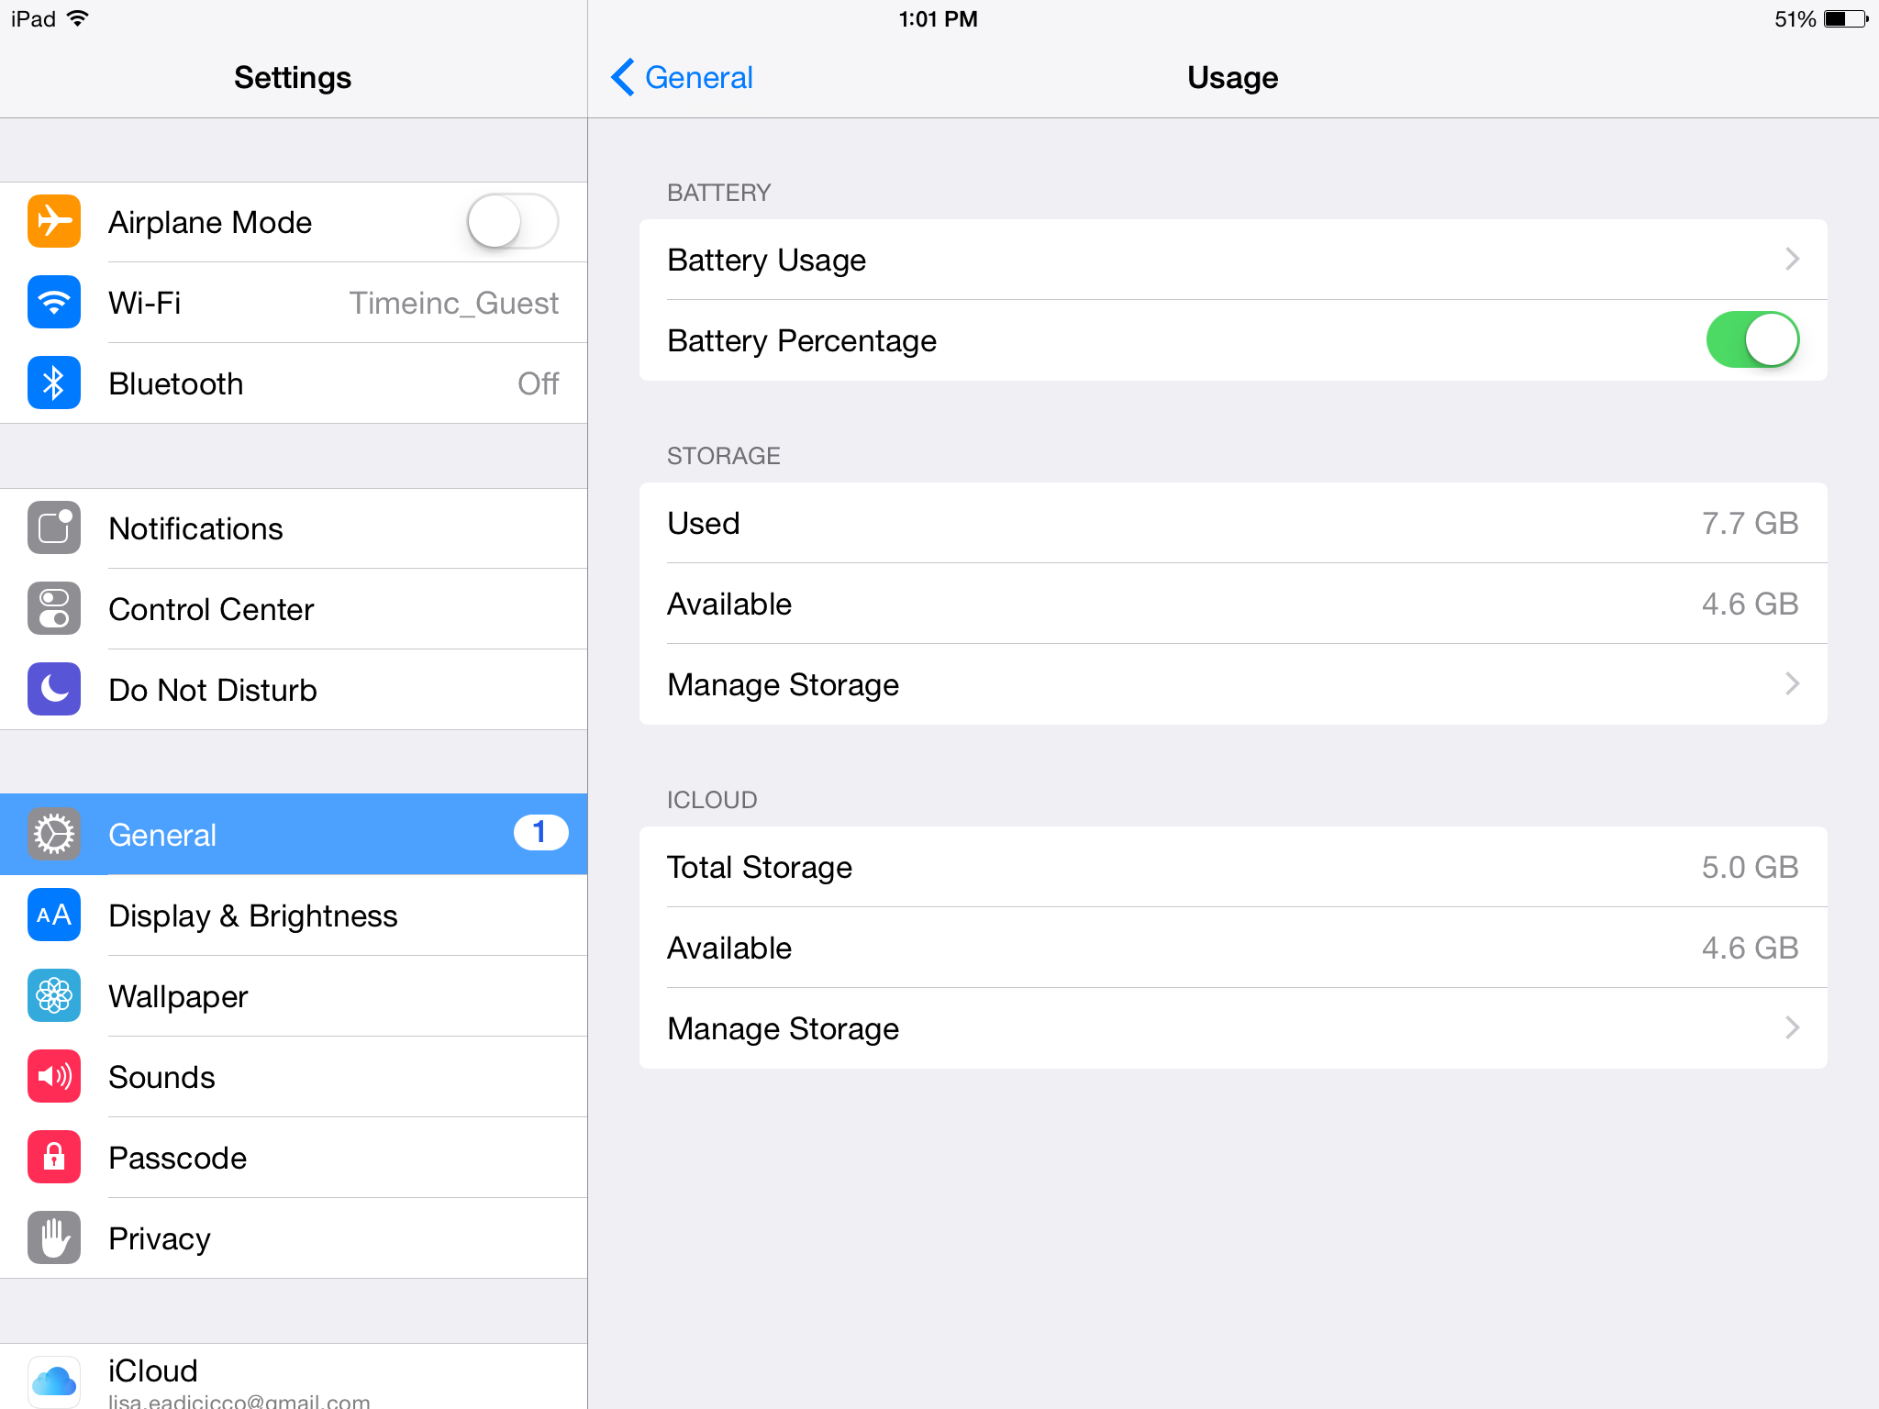Click the Display & Brightness icon
The image size is (1879, 1409).
coord(53,915)
